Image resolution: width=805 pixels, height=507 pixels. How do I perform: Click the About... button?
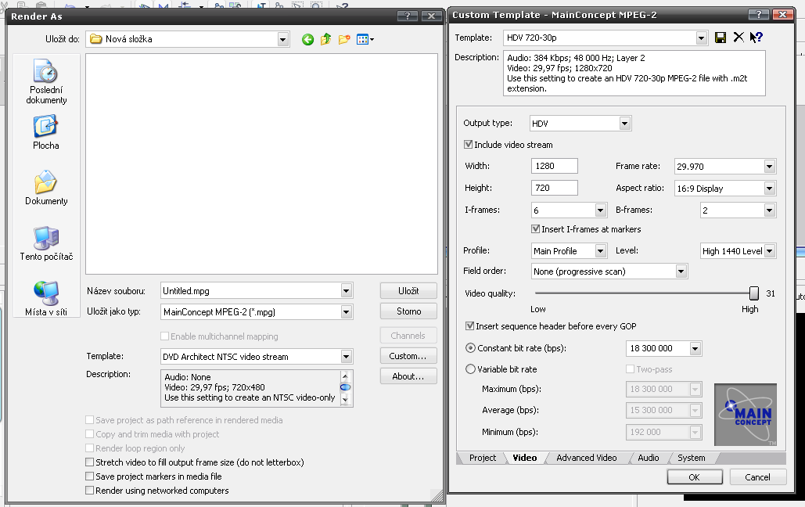[x=408, y=376]
